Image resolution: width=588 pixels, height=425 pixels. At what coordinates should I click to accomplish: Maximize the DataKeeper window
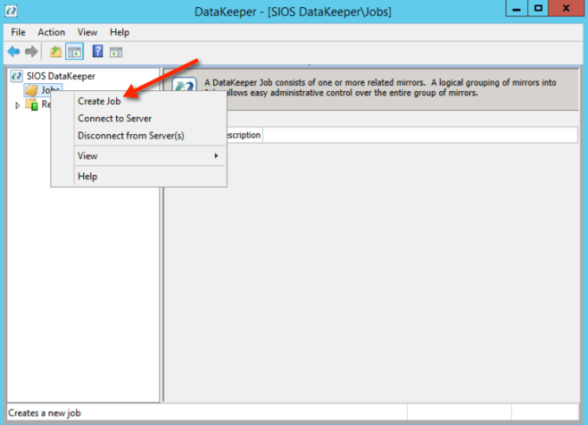(538, 9)
